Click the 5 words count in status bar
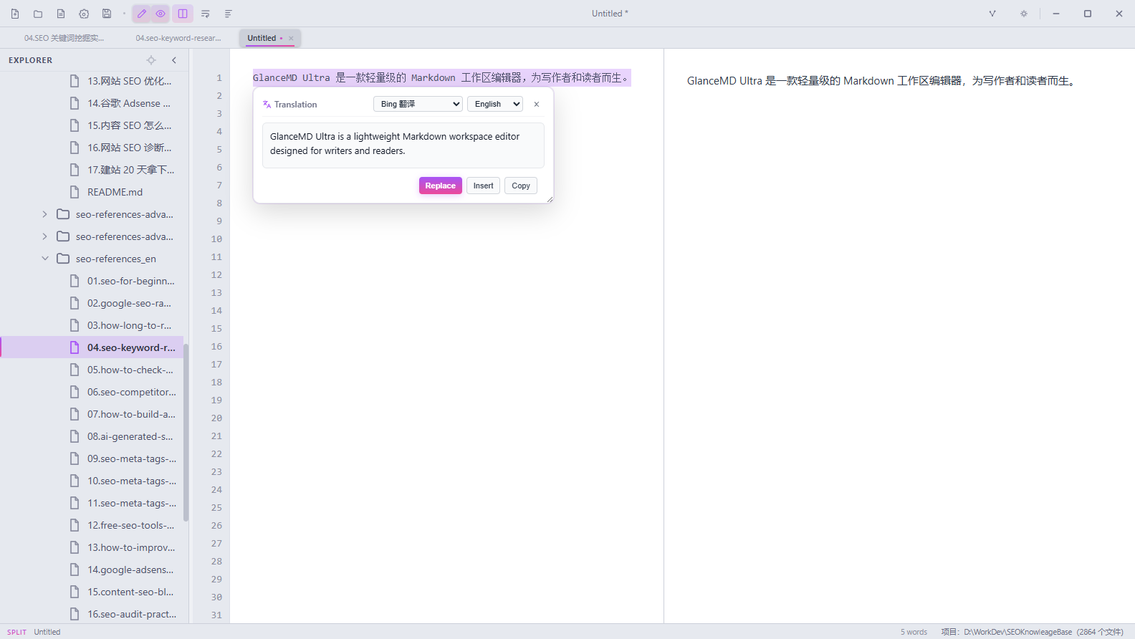This screenshot has height=639, width=1135. click(914, 632)
